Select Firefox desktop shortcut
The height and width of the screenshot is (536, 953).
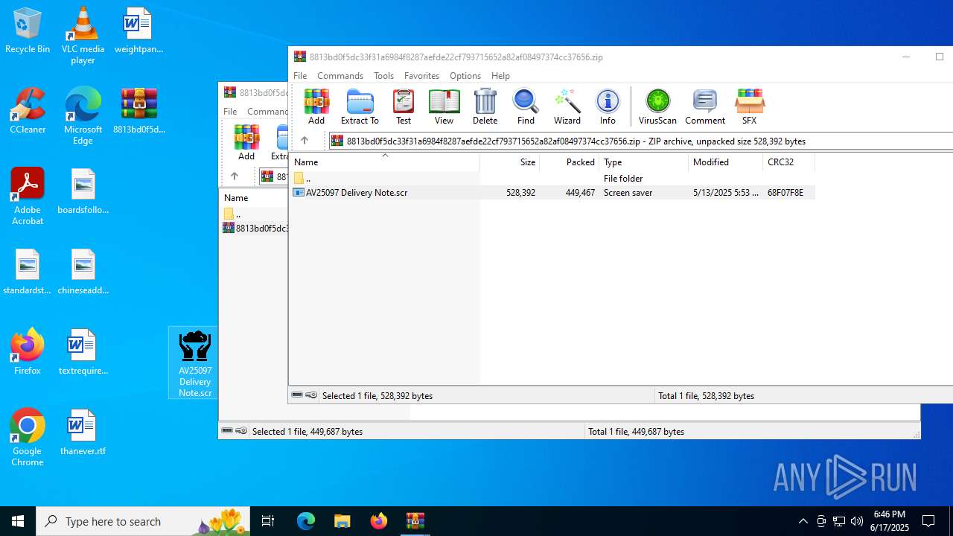28,352
